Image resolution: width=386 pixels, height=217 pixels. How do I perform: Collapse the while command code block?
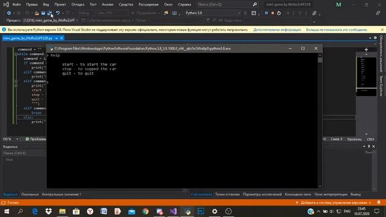point(16,54)
